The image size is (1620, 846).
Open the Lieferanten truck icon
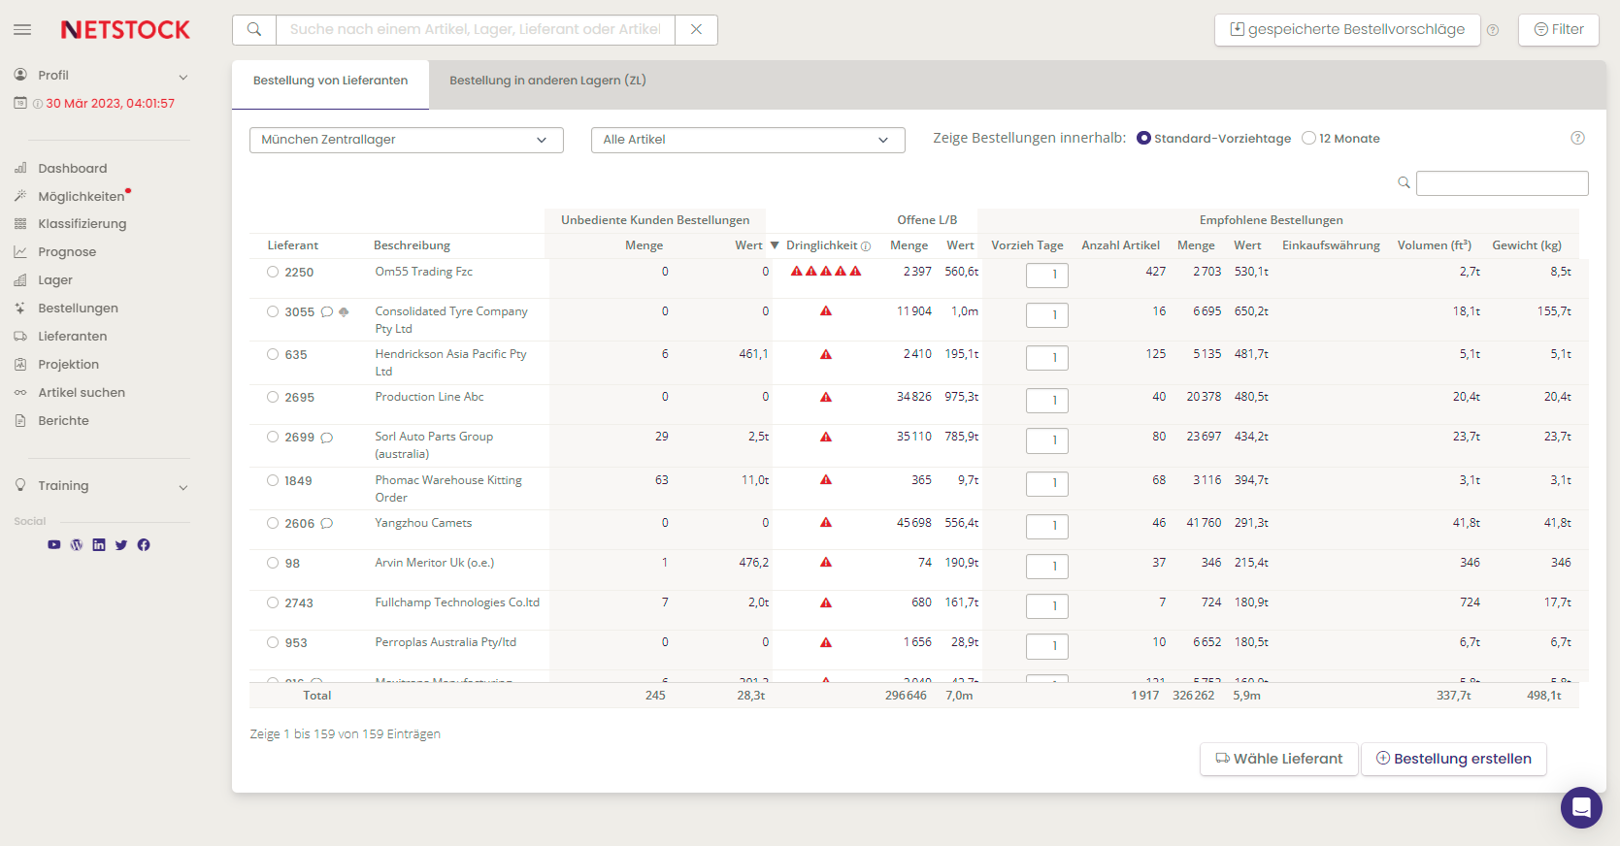pyautogui.click(x=20, y=337)
